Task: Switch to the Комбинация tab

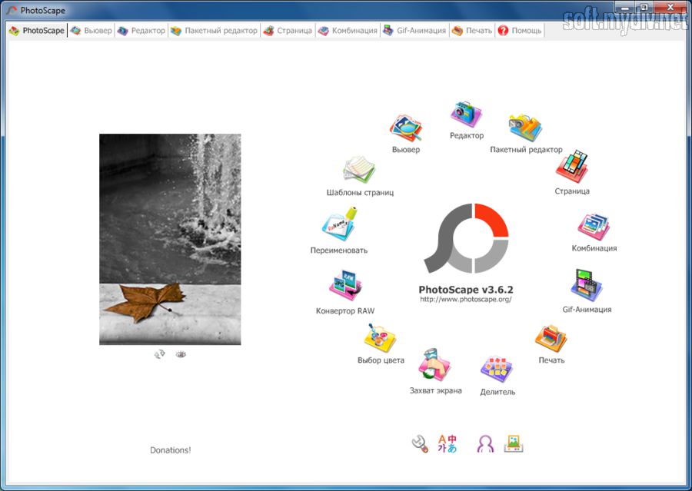Action: (x=348, y=31)
